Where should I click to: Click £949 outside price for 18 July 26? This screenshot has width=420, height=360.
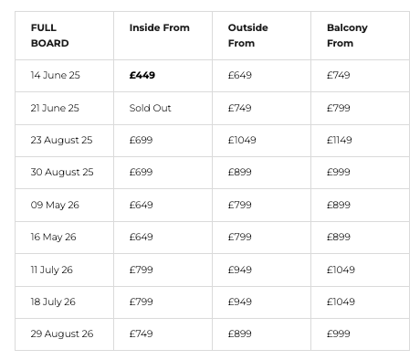[x=240, y=302]
